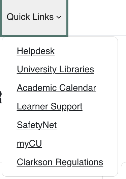Click the word Support in Learner Support
This screenshot has height=179, width=126.
[66, 106]
